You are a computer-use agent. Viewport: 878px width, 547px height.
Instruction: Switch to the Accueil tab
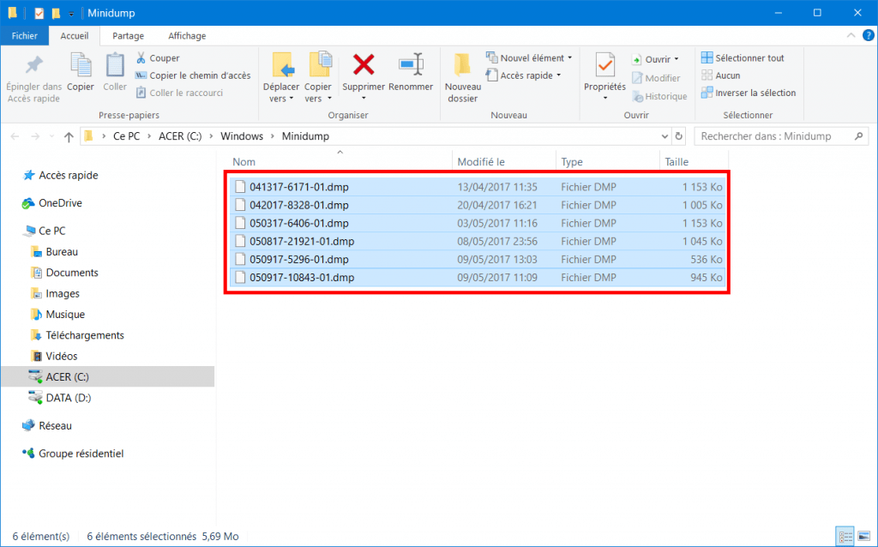click(75, 36)
